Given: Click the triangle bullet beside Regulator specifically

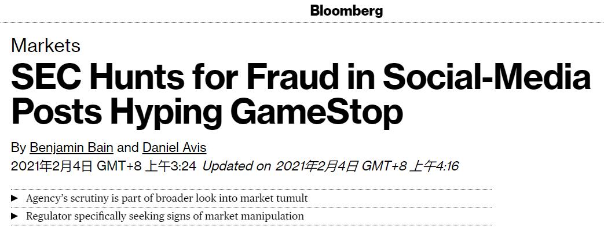Looking at the screenshot, I should (15, 216).
